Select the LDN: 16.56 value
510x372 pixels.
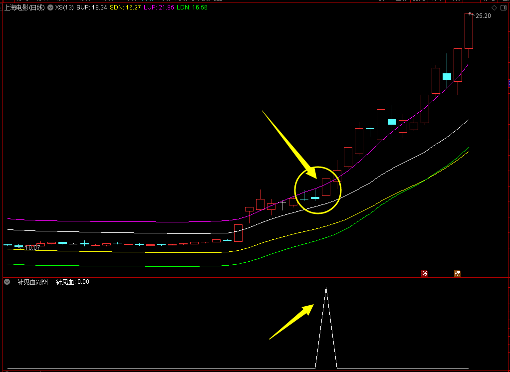(x=192, y=7)
